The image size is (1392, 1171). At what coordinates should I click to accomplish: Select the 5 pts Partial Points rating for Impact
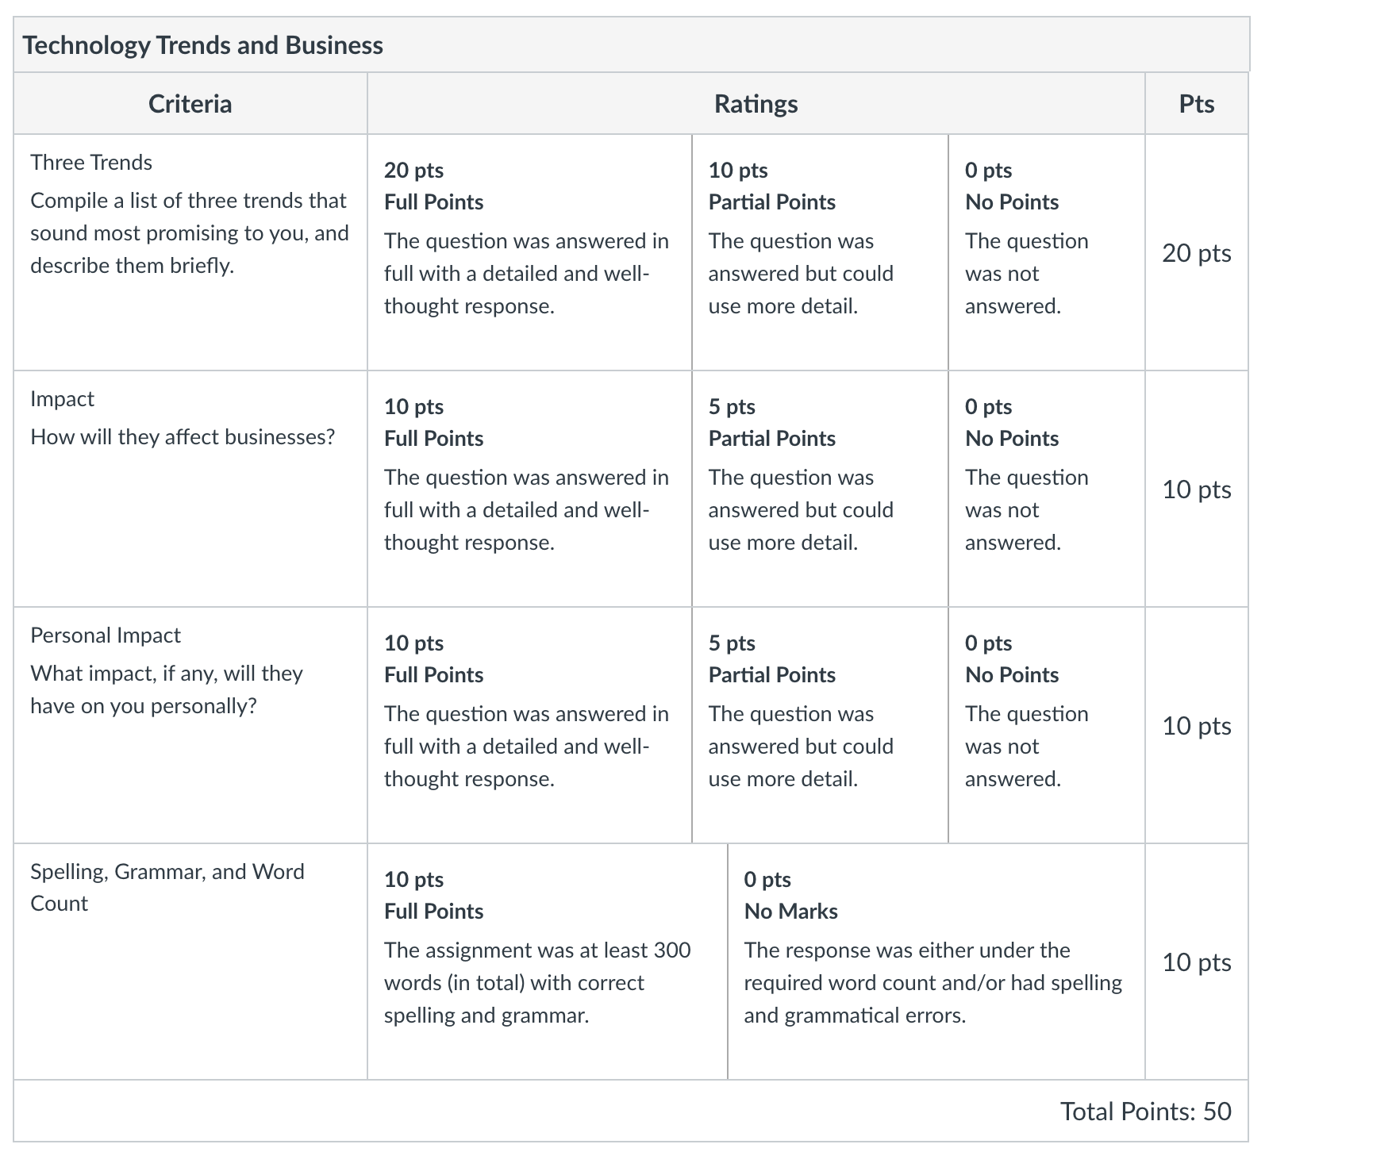click(820, 489)
